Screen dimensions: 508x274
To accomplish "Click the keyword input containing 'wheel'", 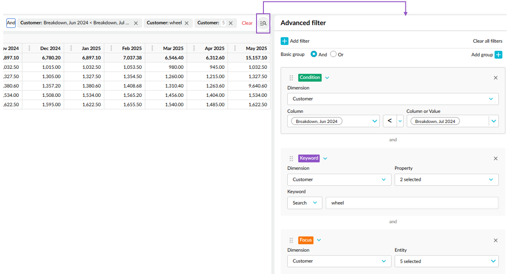I will tap(411, 203).
